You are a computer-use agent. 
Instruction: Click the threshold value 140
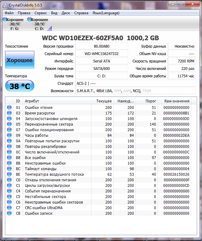pos(153,124)
